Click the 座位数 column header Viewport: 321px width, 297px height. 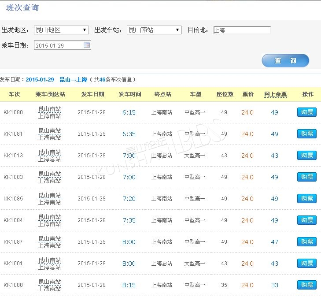pos(225,94)
